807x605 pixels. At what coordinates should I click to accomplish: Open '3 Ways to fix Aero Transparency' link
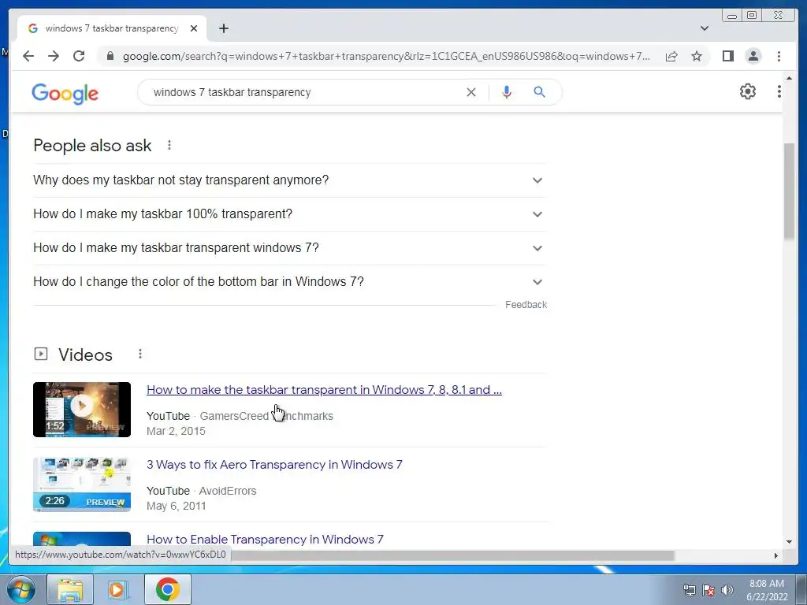tap(274, 465)
